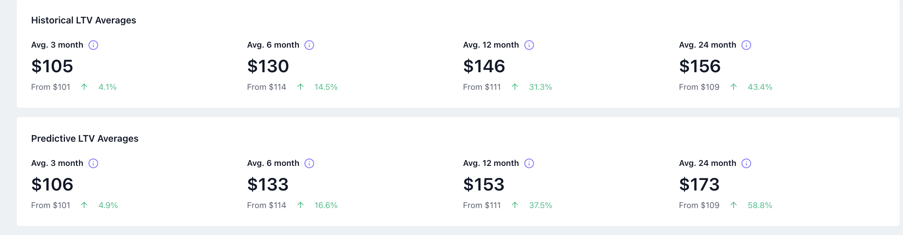Select the $146 historical 12 month value
This screenshot has height=235, width=903.
click(484, 66)
